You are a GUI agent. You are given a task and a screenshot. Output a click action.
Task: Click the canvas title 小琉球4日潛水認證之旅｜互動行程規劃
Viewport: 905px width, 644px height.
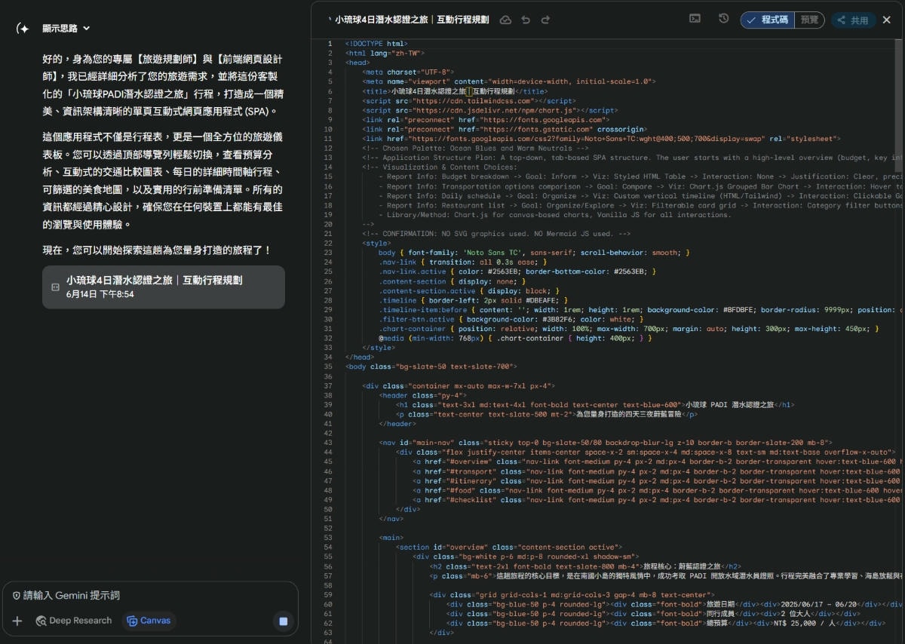click(x=412, y=20)
